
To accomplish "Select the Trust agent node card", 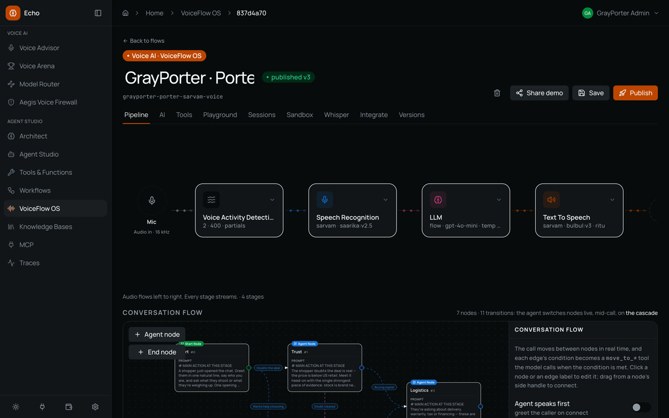I will point(325,368).
